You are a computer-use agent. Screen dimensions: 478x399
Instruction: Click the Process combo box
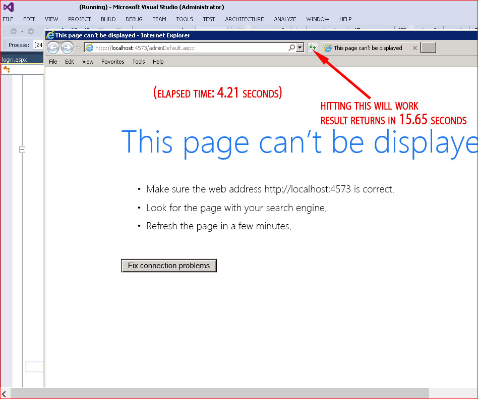38,45
